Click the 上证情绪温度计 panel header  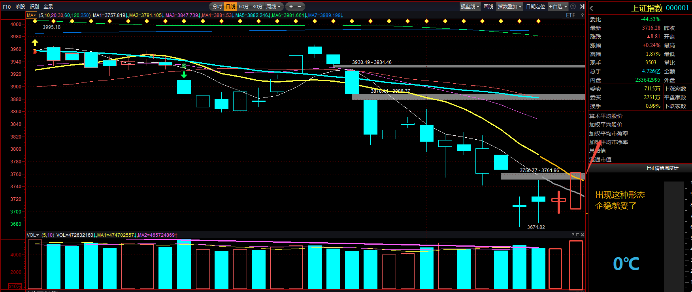(662, 168)
